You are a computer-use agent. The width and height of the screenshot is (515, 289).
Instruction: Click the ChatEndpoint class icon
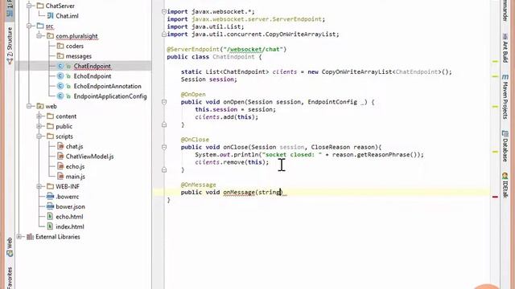point(60,66)
